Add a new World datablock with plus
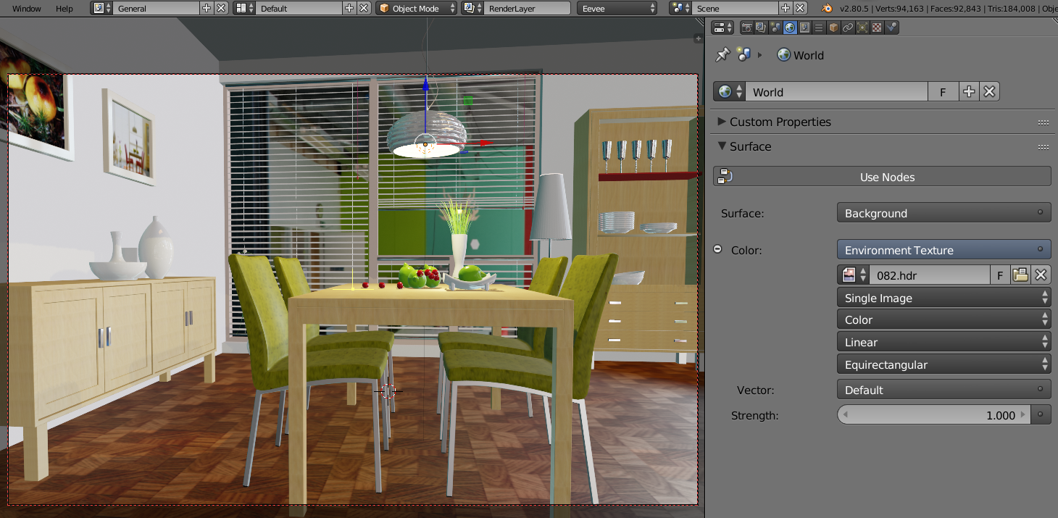The image size is (1058, 518). click(969, 92)
